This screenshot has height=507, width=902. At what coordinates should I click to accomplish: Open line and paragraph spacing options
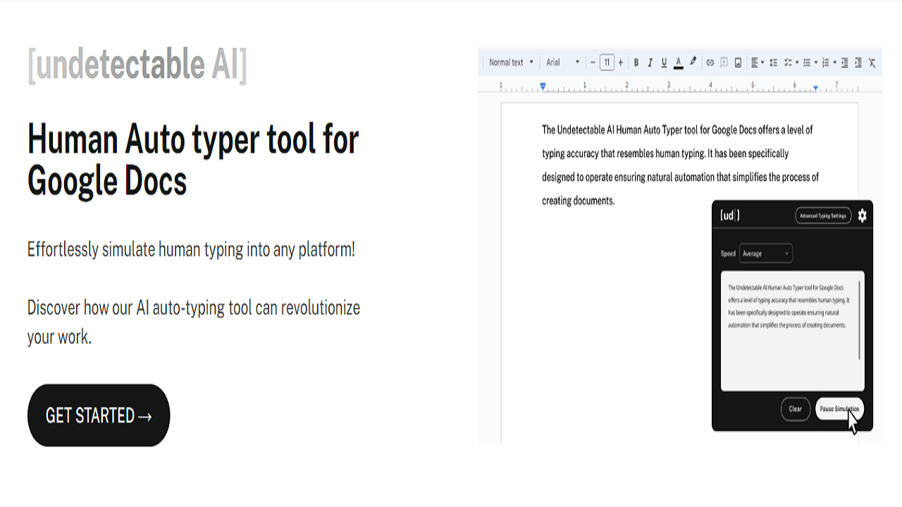pos(772,62)
